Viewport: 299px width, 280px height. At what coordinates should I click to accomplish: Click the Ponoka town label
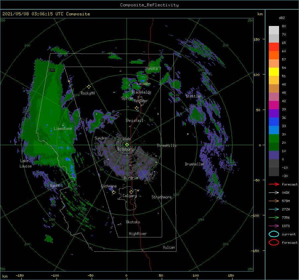click(x=151, y=69)
